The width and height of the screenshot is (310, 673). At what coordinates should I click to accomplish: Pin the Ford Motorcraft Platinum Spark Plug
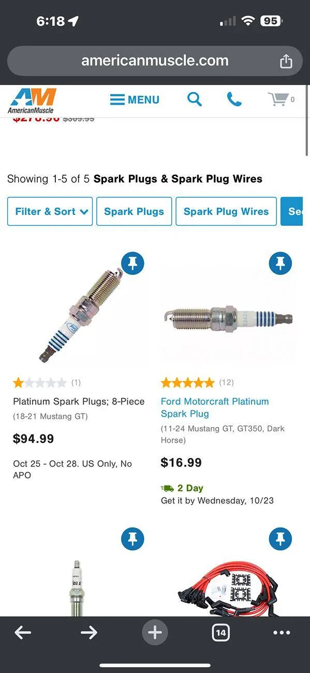(281, 264)
